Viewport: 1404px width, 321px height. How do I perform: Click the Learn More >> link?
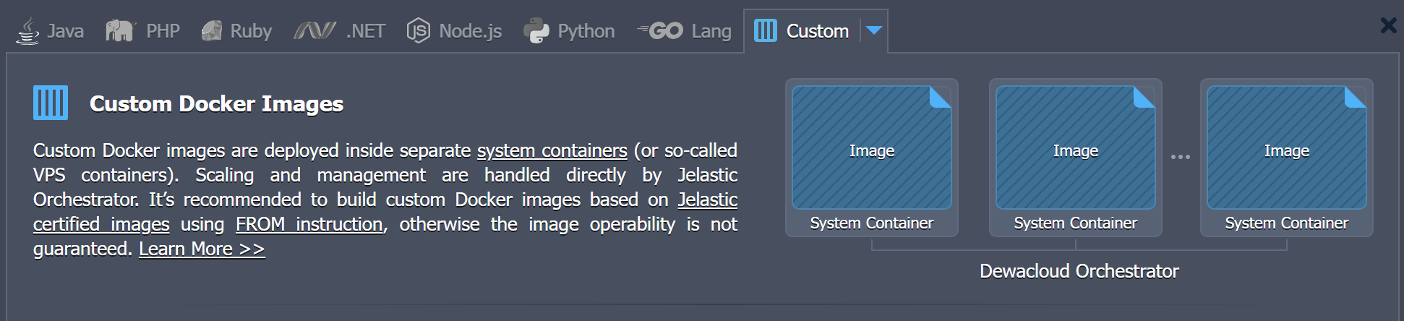point(202,249)
